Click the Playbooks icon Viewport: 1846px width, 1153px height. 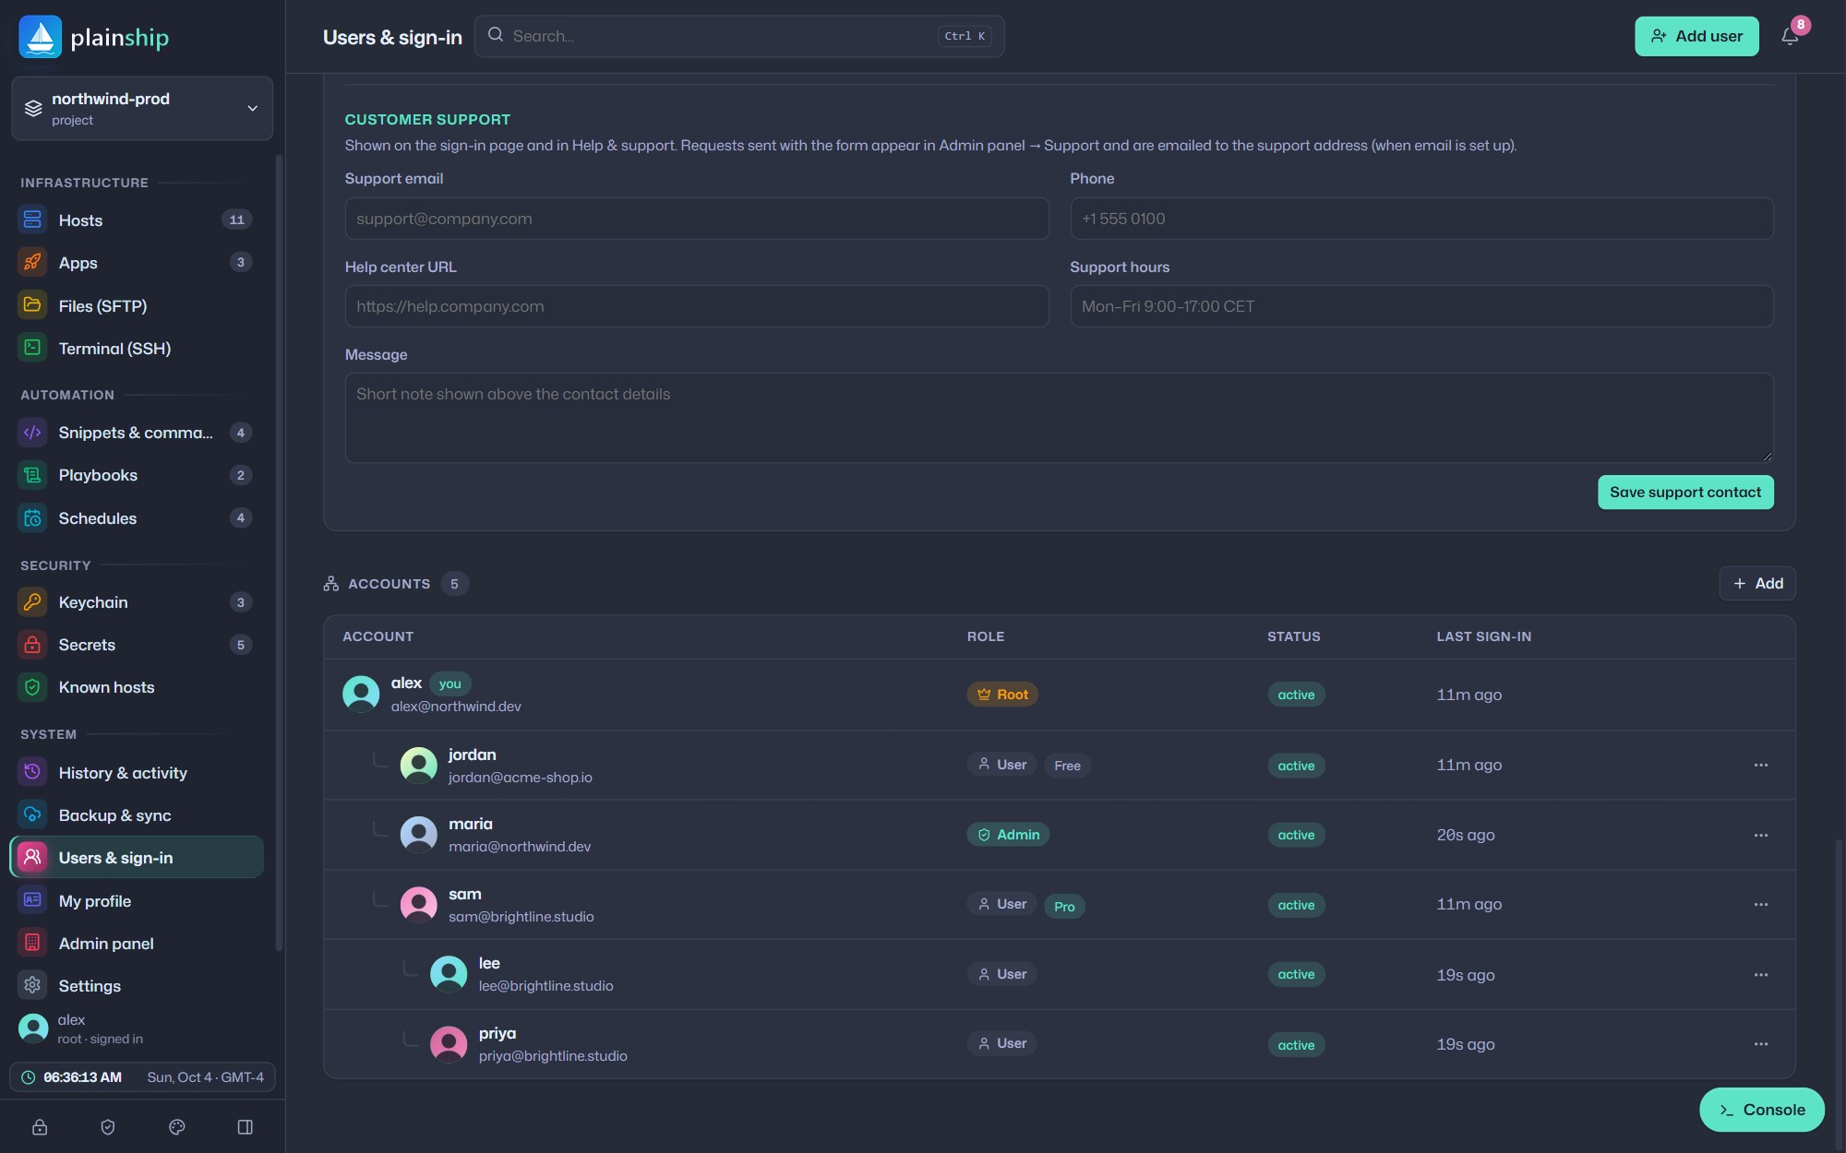click(32, 475)
